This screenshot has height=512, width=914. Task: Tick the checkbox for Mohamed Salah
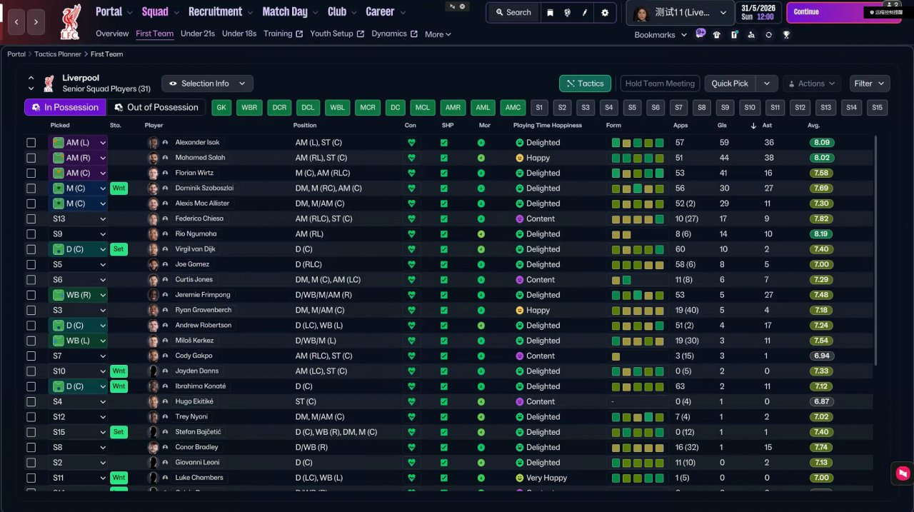(x=31, y=158)
